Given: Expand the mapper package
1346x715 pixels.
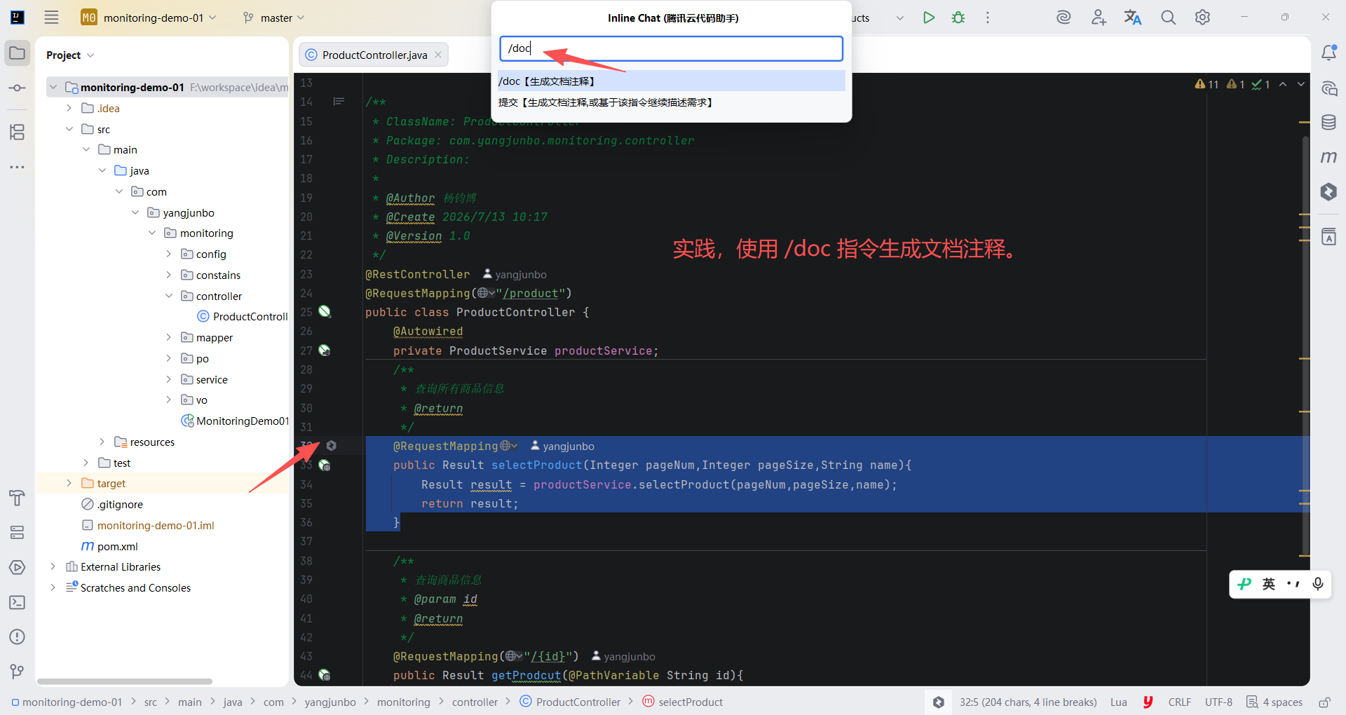Looking at the screenshot, I should (168, 337).
